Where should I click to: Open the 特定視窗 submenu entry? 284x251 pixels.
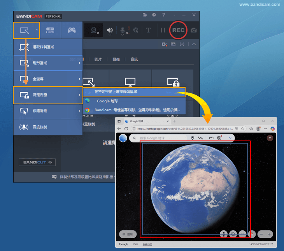click(x=48, y=95)
